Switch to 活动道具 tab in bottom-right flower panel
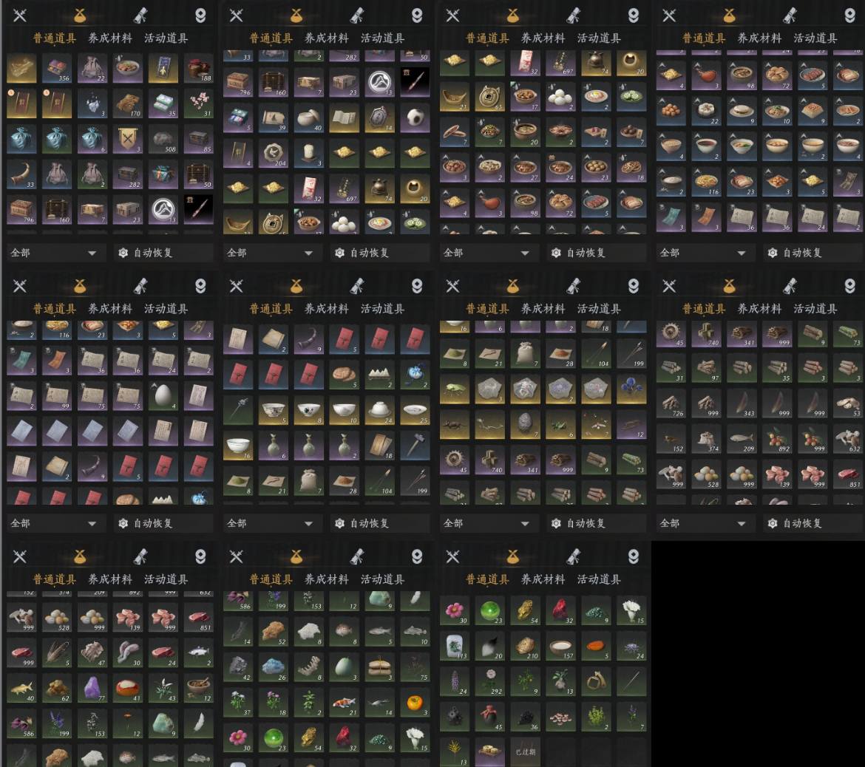Image resolution: width=865 pixels, height=767 pixels. click(x=599, y=579)
